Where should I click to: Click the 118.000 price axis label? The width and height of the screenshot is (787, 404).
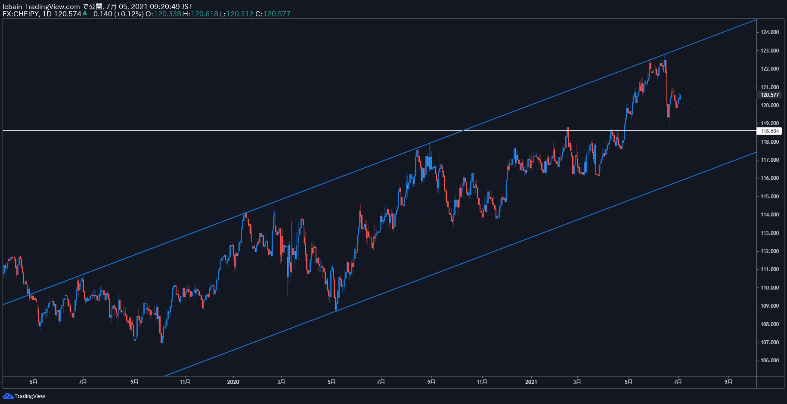[770, 142]
